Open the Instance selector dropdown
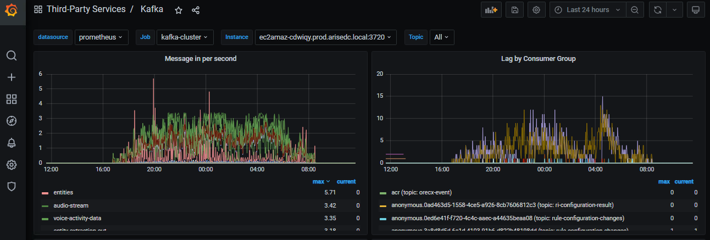This screenshot has width=710, height=240. point(325,37)
